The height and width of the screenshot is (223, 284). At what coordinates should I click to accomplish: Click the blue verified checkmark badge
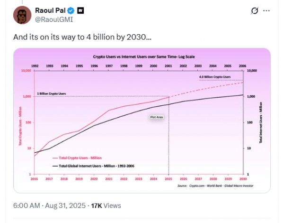point(71,11)
